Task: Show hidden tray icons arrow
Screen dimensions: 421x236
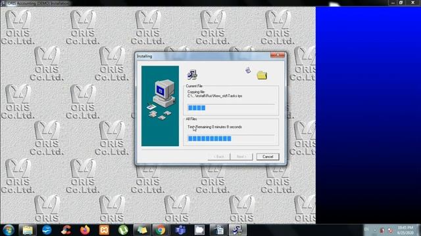Action: point(375,230)
